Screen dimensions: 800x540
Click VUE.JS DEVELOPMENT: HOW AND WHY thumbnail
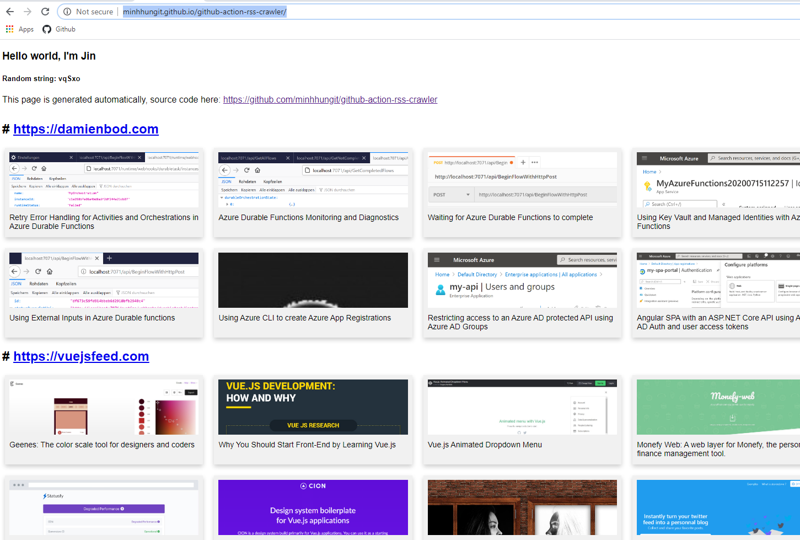(313, 407)
